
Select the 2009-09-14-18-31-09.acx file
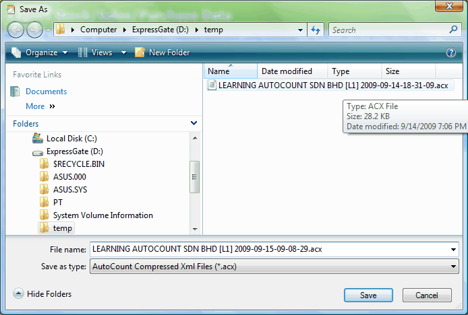point(333,85)
